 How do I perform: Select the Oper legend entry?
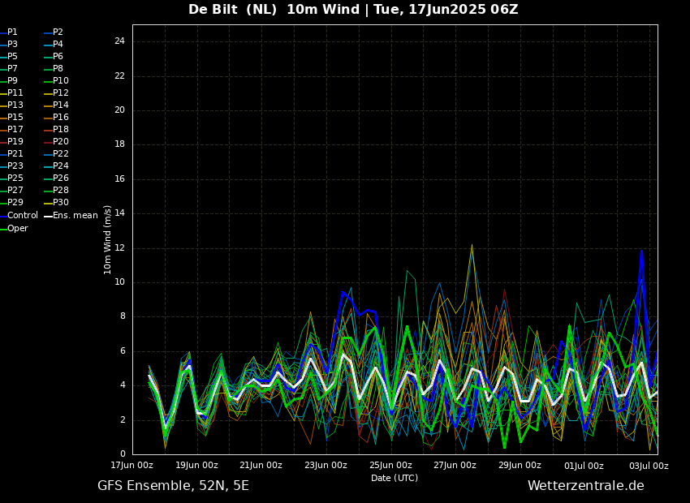(x=17, y=229)
